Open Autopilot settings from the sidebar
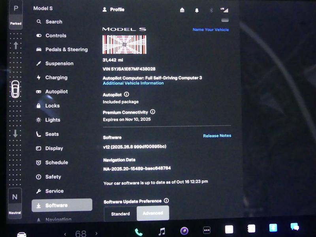 coord(56,92)
